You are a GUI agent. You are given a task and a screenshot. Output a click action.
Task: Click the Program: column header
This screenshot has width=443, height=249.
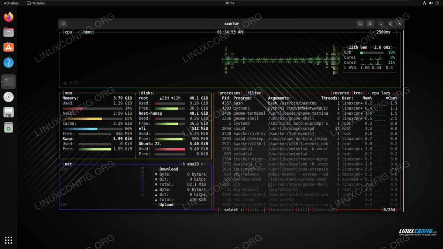[243, 98]
